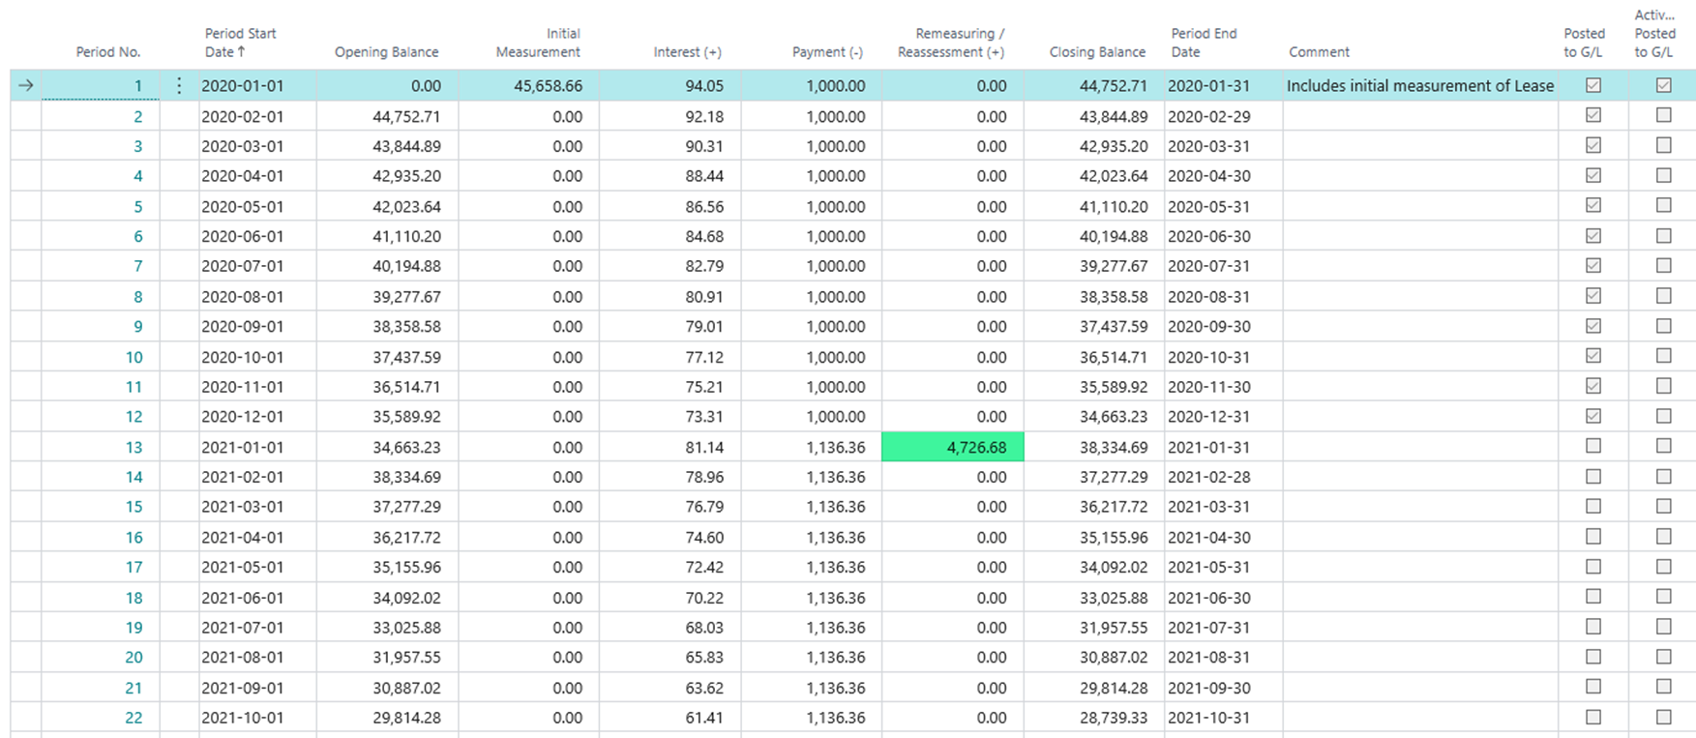The image size is (1696, 738).
Task: Select closing balance 31,957.55 in period 19
Action: (1114, 629)
